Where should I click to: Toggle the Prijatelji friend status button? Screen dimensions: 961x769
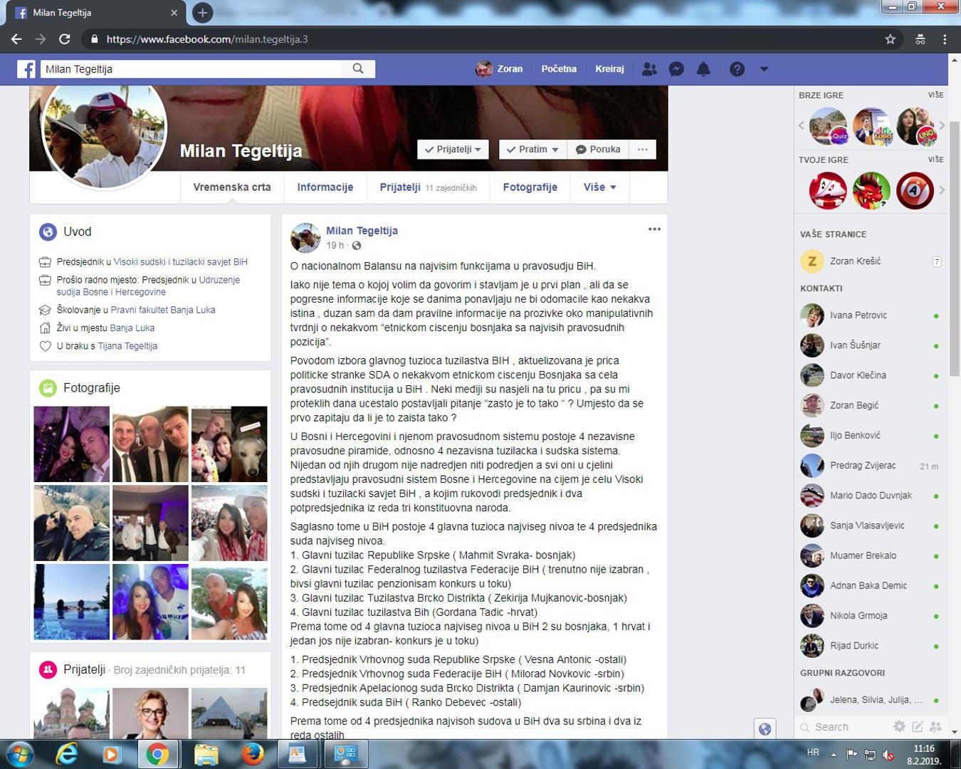(453, 150)
